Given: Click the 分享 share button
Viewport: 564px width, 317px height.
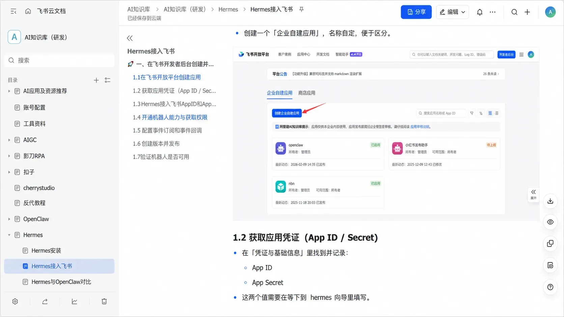Looking at the screenshot, I should pos(416,12).
